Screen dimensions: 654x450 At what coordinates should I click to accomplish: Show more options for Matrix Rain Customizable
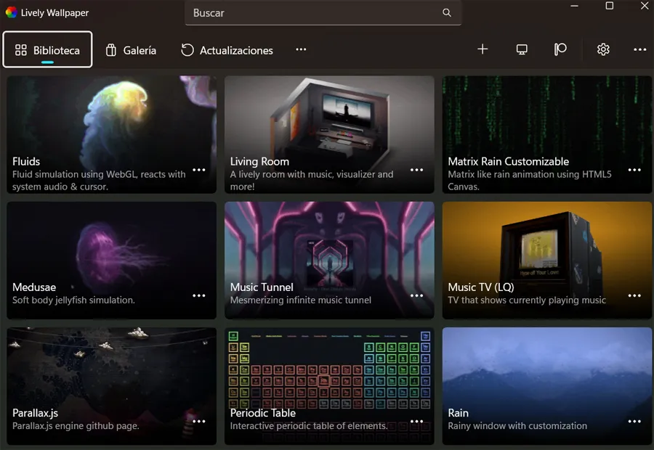(x=634, y=170)
